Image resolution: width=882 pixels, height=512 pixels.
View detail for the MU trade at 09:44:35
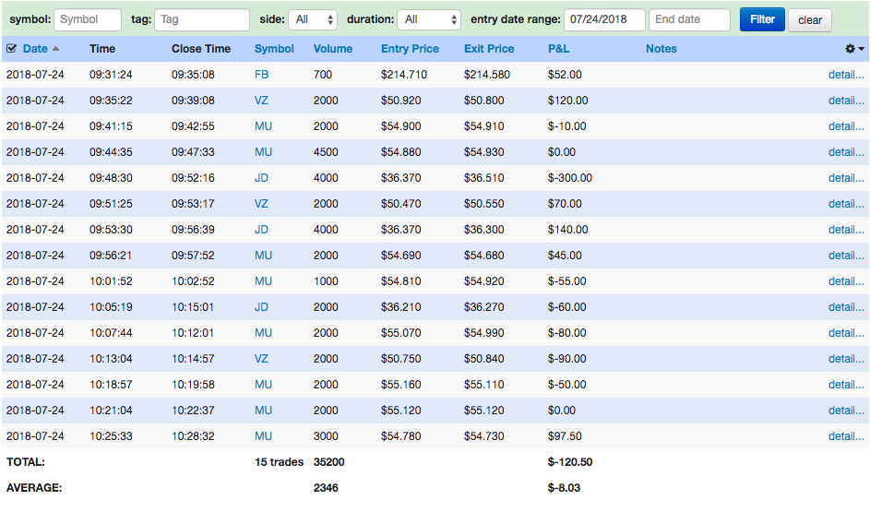(846, 152)
